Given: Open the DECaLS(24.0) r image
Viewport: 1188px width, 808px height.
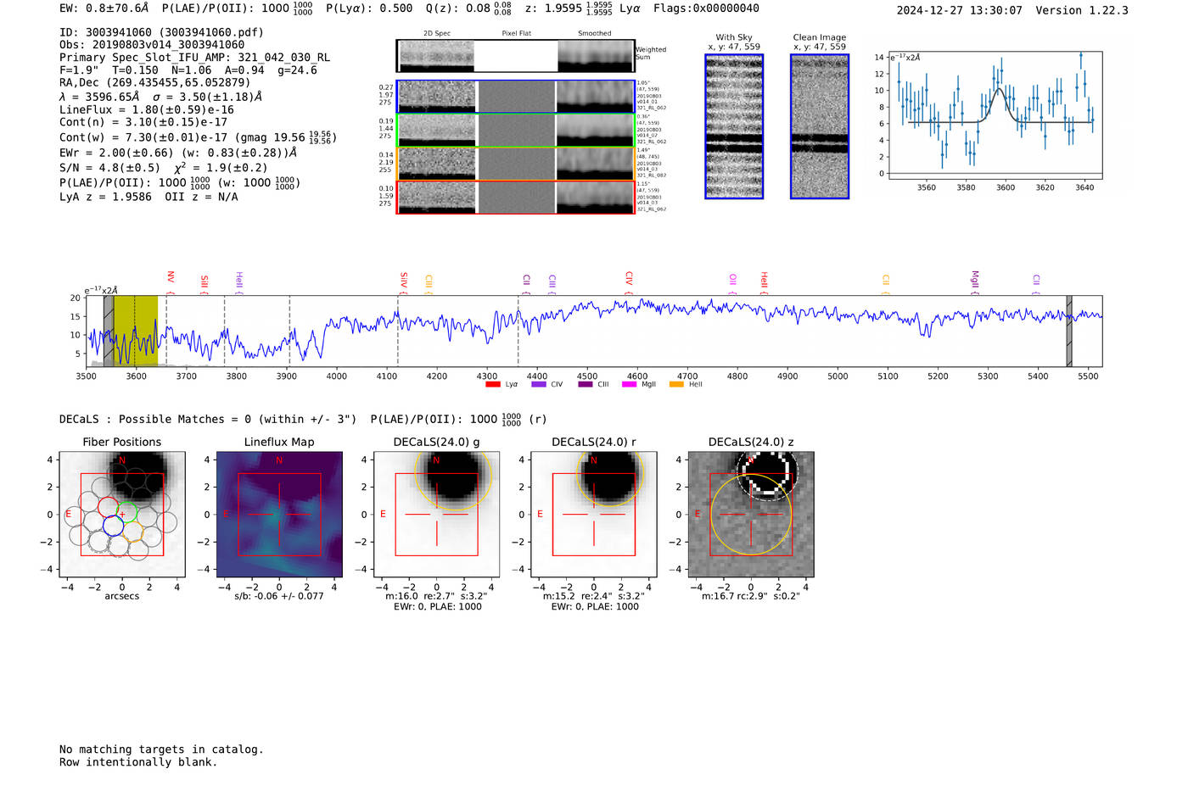Looking at the screenshot, I should tap(594, 515).
